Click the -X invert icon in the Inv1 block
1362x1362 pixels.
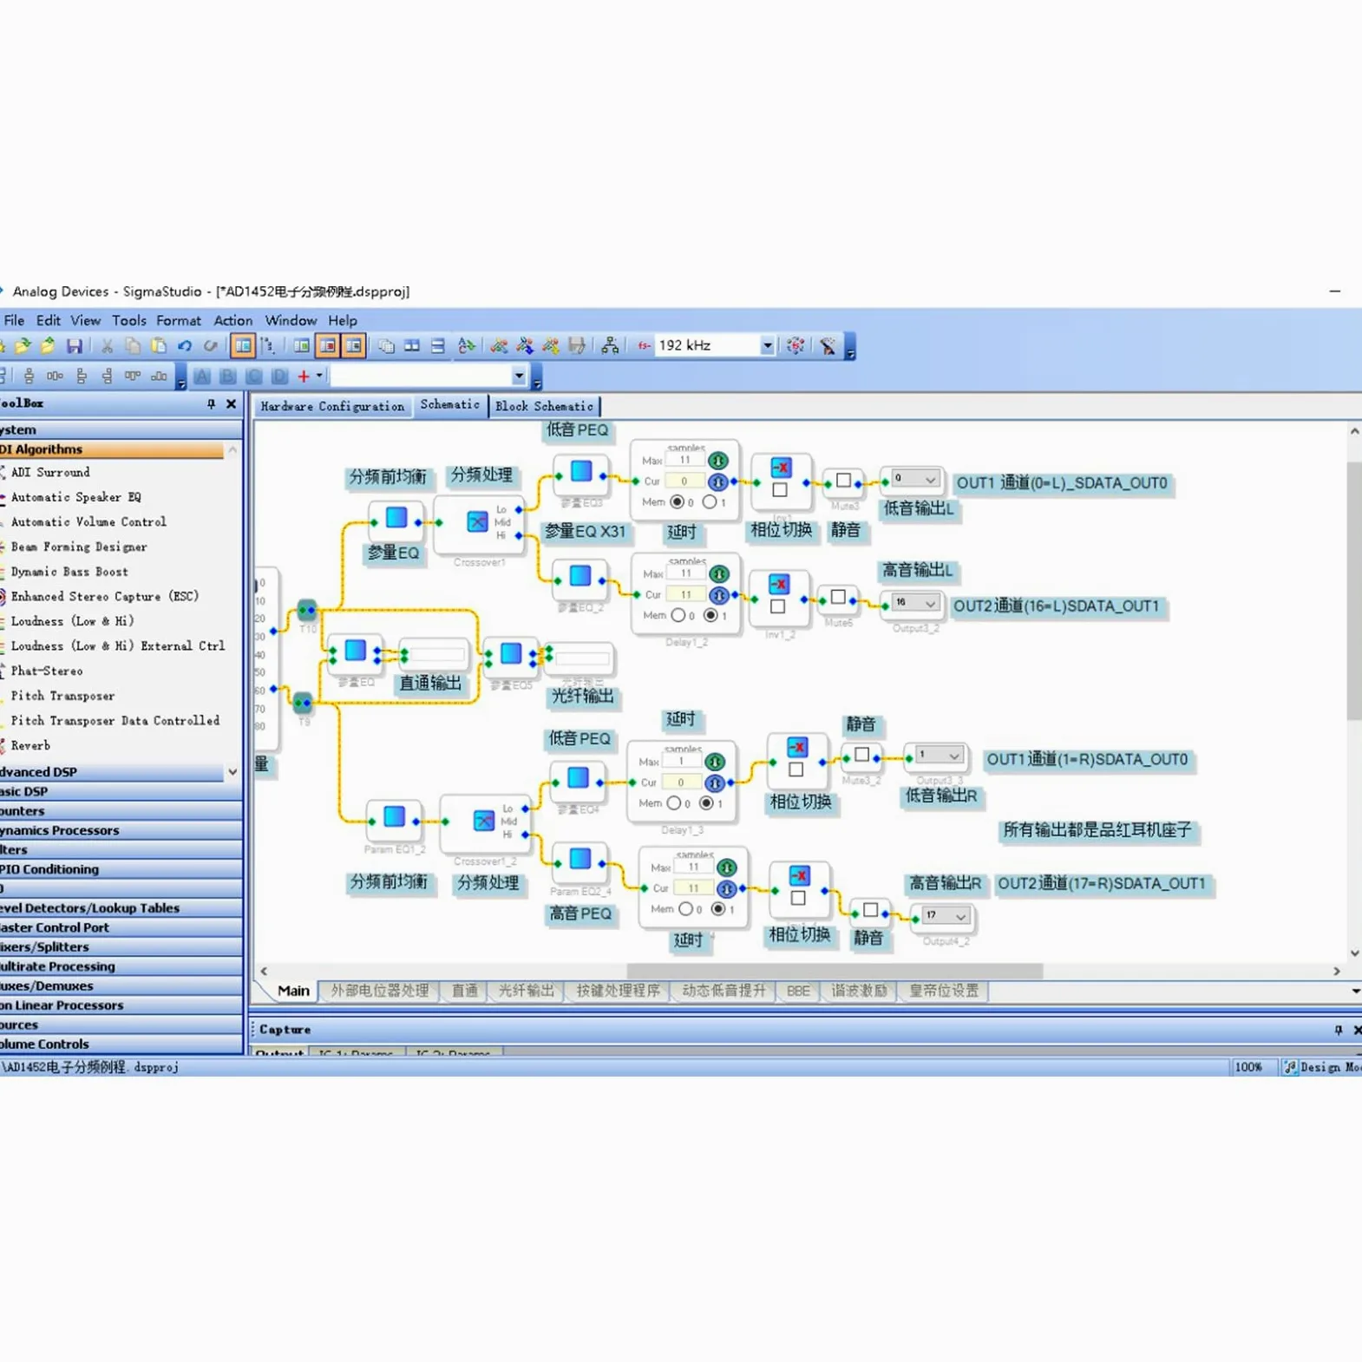[781, 468]
